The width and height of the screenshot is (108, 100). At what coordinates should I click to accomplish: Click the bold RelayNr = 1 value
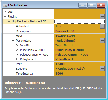(64, 59)
